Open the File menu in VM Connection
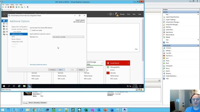 point(3,5)
